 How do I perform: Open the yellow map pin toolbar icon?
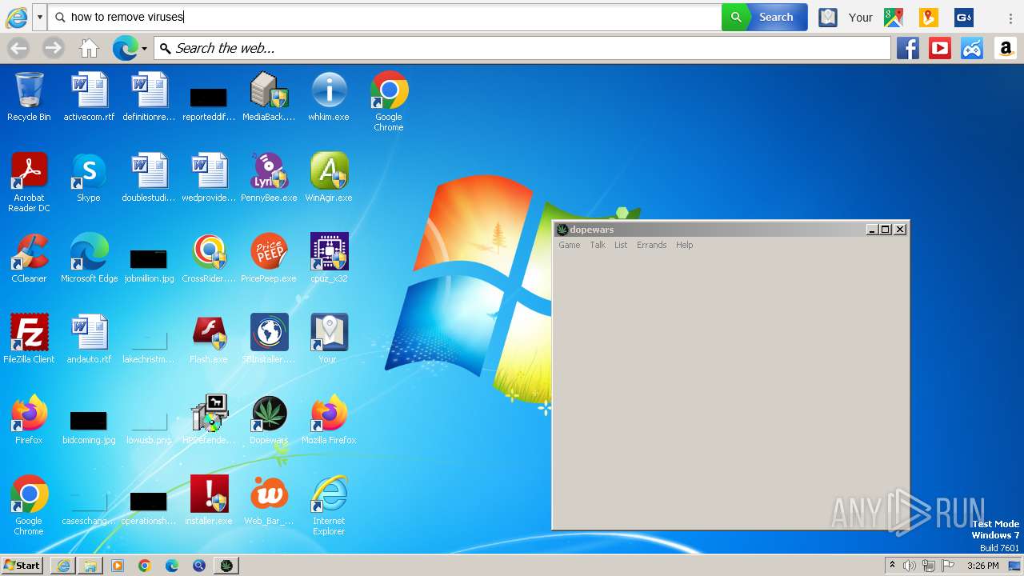(928, 17)
